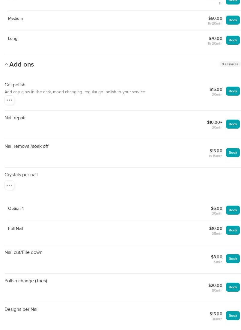241x330 pixels.
Task: Book Full Nail crystals option
Action: pos(233,230)
